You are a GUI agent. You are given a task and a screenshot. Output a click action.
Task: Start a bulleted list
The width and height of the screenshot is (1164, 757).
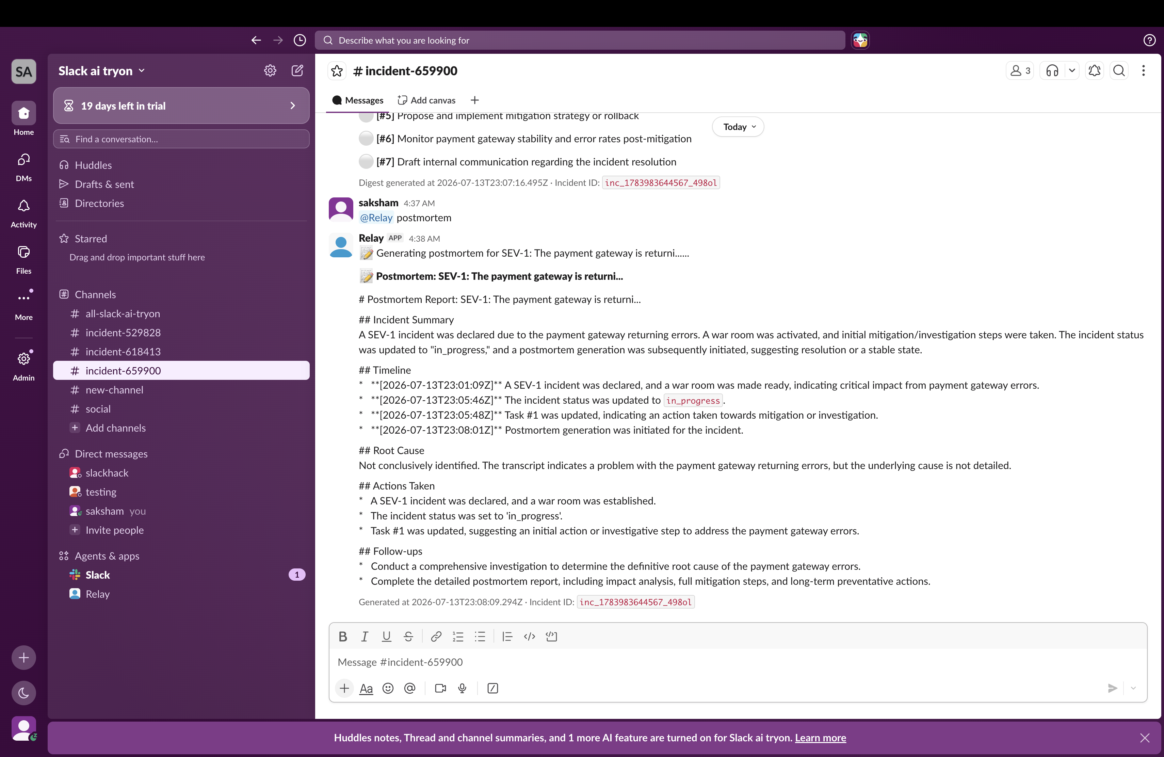480,636
